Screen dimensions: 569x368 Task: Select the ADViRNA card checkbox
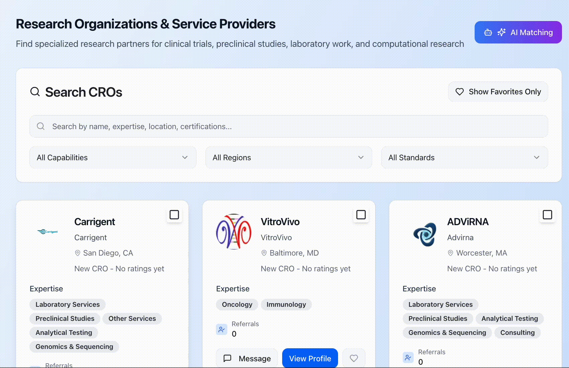click(x=547, y=215)
